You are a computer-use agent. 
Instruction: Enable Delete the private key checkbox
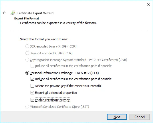pyautogui.click(x=32, y=86)
